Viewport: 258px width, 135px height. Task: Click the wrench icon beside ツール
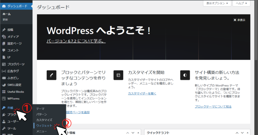tap(4, 128)
